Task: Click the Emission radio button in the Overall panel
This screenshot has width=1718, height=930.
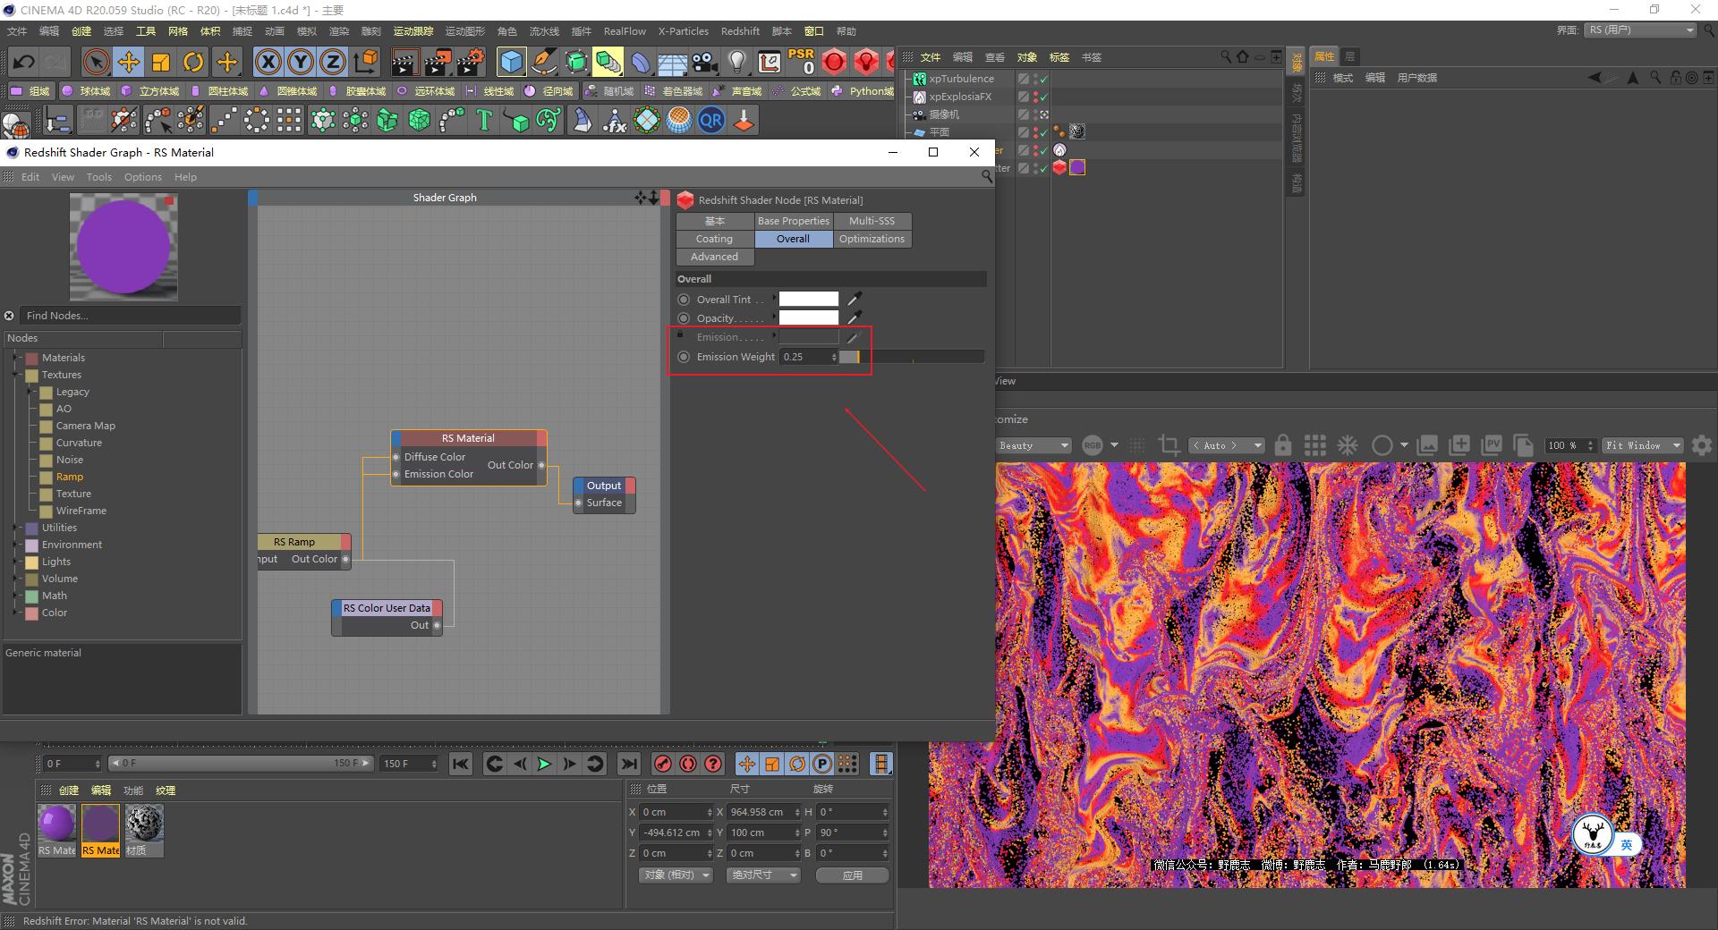Action: [x=683, y=337]
